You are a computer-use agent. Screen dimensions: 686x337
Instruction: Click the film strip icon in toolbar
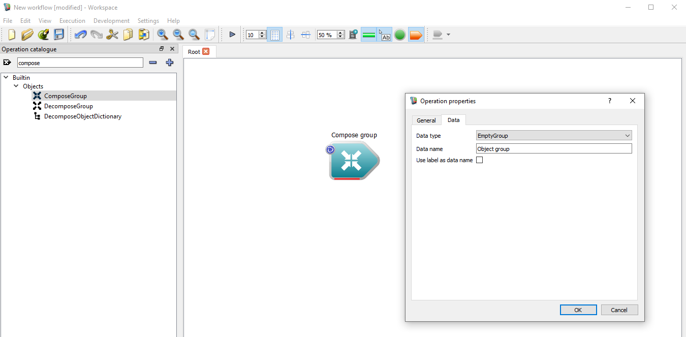point(353,35)
